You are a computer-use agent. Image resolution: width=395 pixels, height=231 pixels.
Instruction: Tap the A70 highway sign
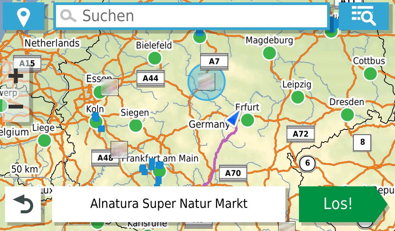point(233,173)
